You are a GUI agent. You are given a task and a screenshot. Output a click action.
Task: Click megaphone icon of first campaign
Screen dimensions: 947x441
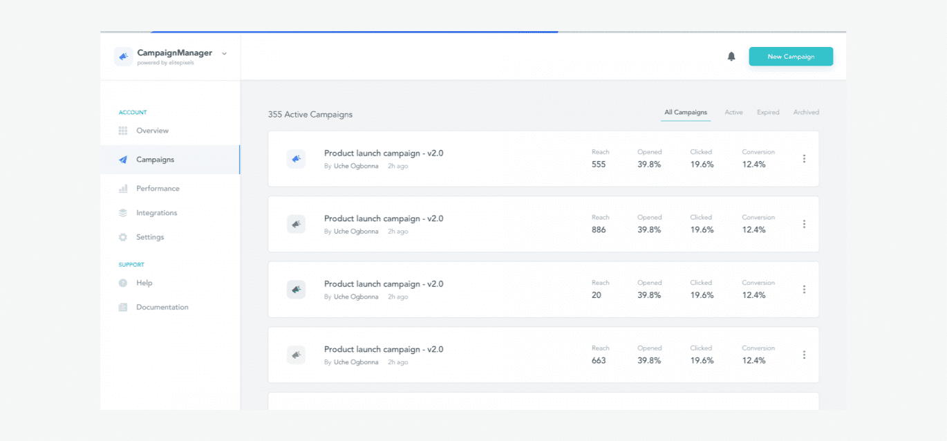296,159
